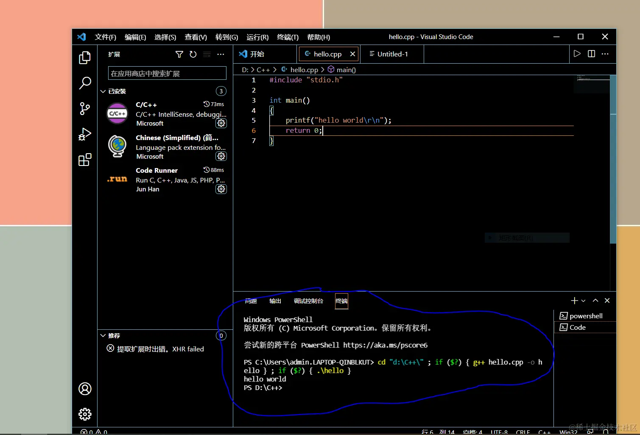Refresh the extensions list
This screenshot has width=640, height=435.
click(x=193, y=54)
